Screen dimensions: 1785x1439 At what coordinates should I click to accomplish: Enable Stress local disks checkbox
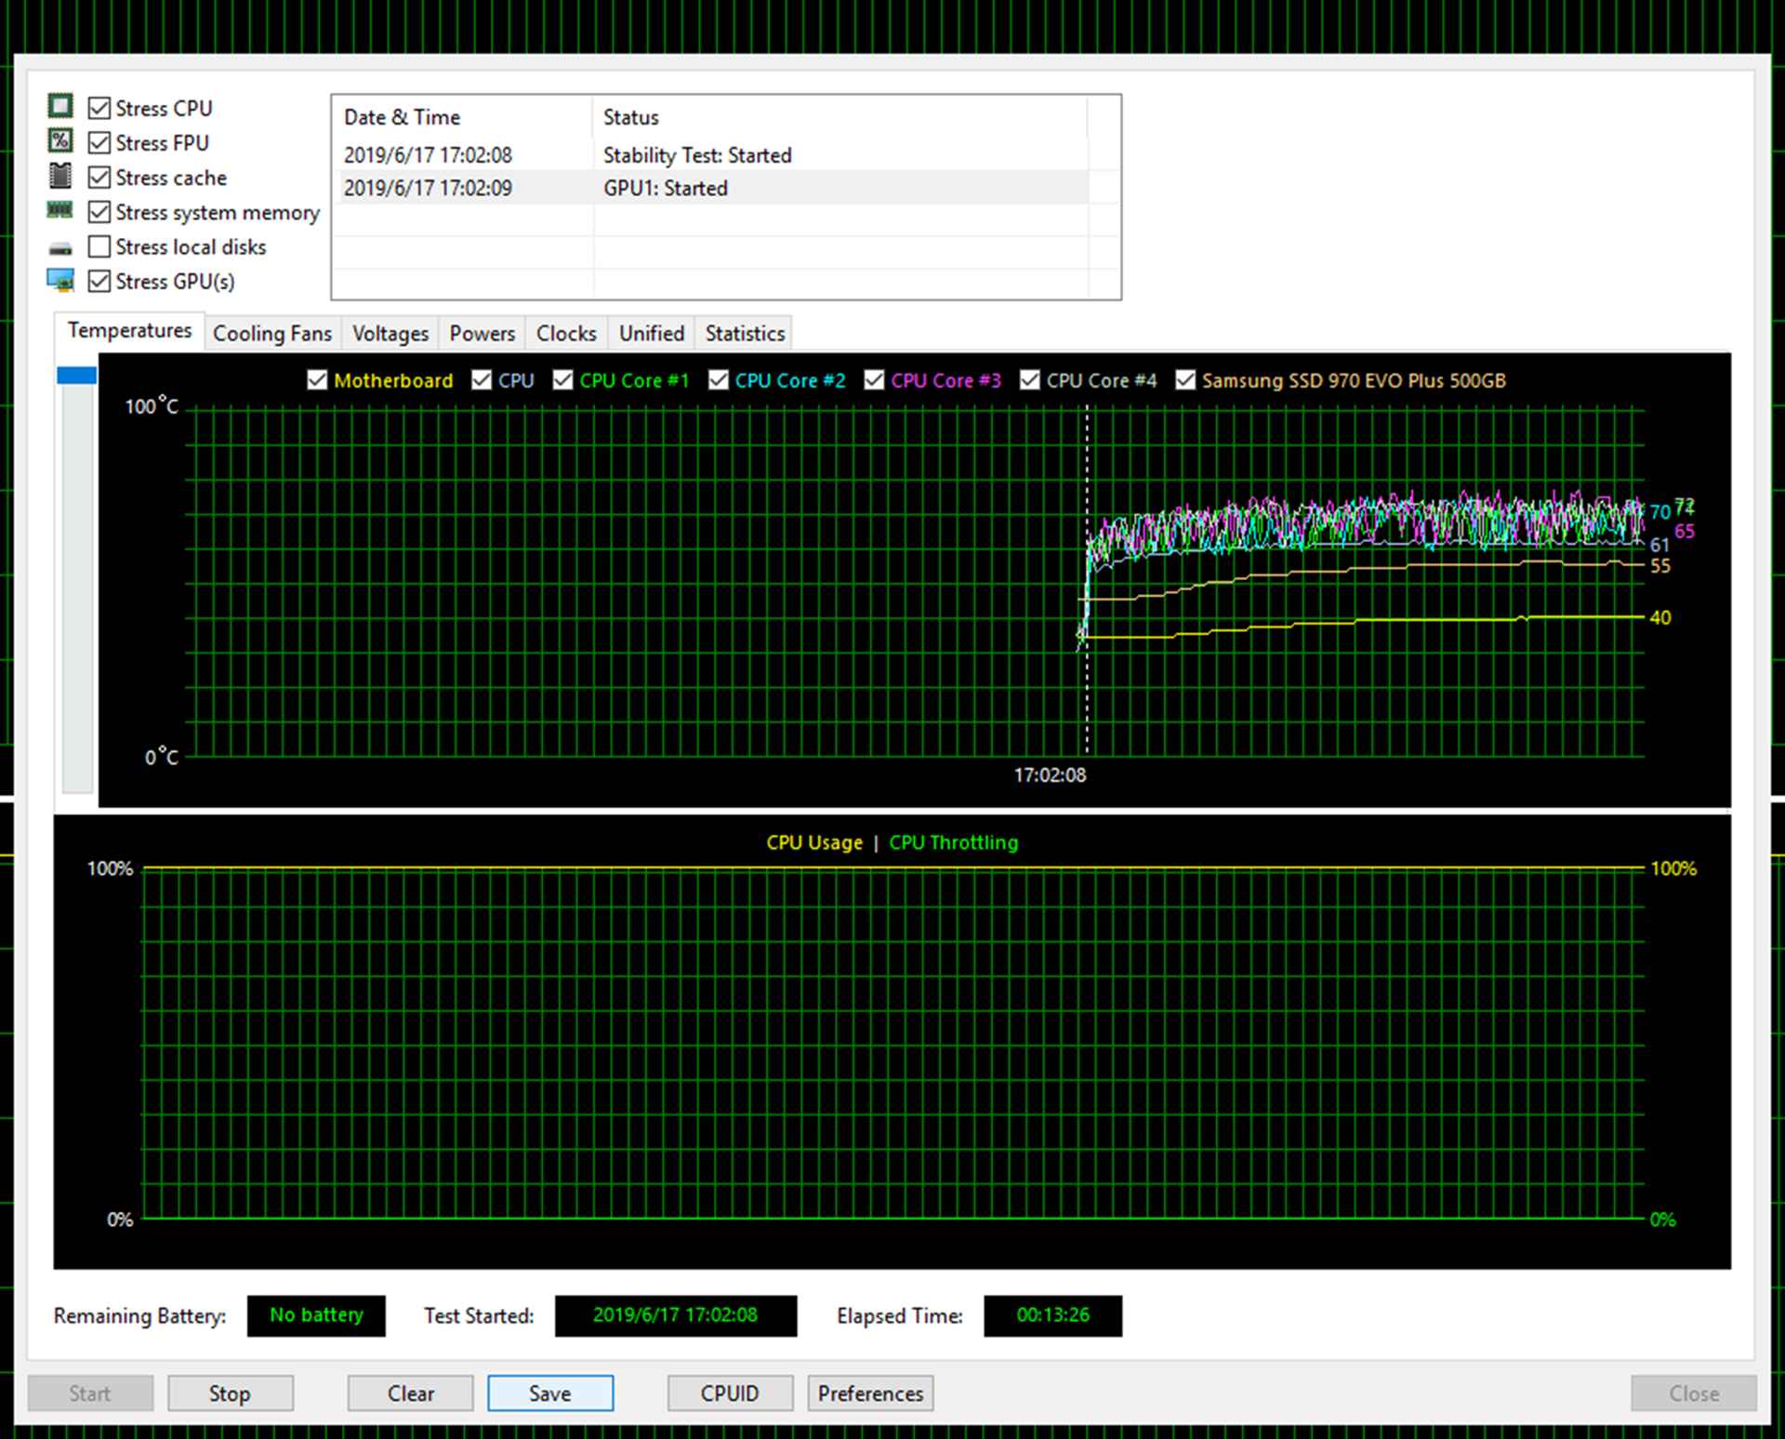[x=99, y=247]
